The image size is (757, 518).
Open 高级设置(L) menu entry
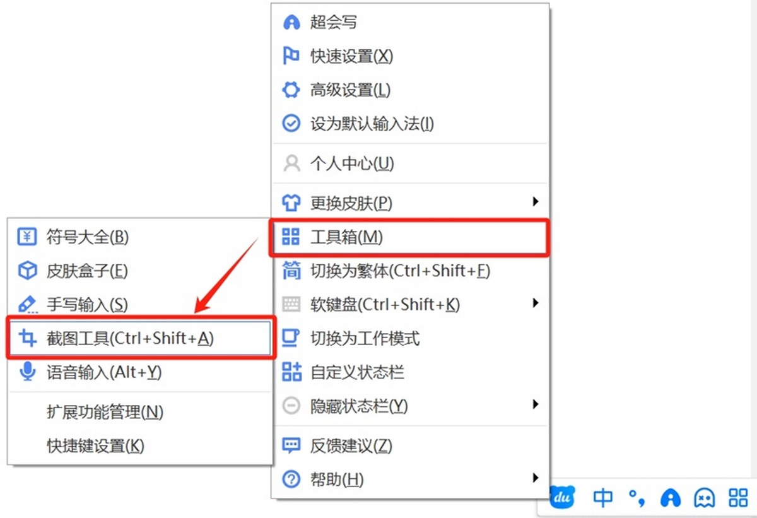click(410, 90)
